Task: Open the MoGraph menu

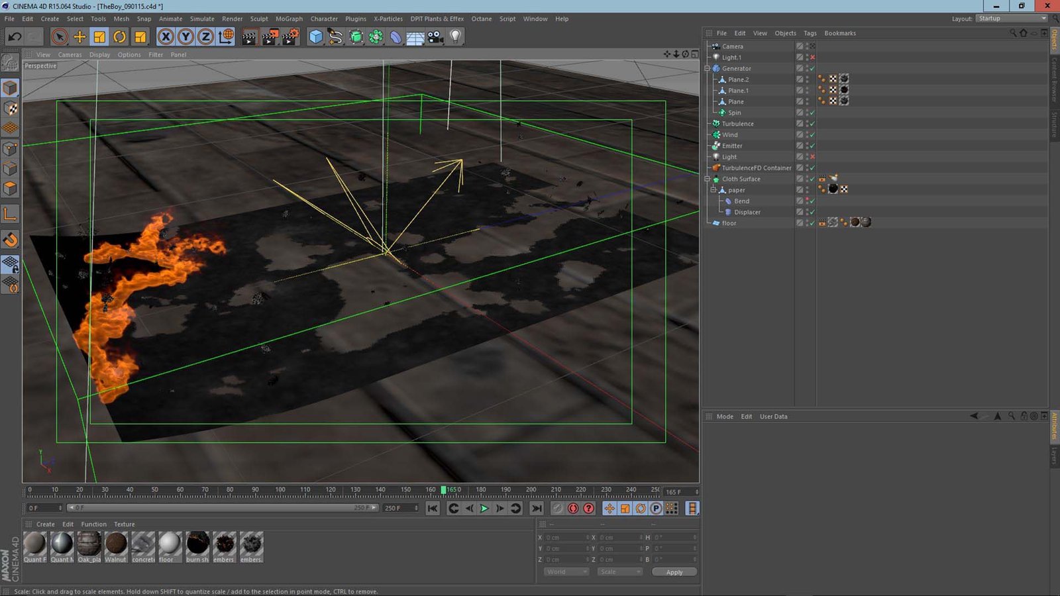Action: click(x=289, y=19)
